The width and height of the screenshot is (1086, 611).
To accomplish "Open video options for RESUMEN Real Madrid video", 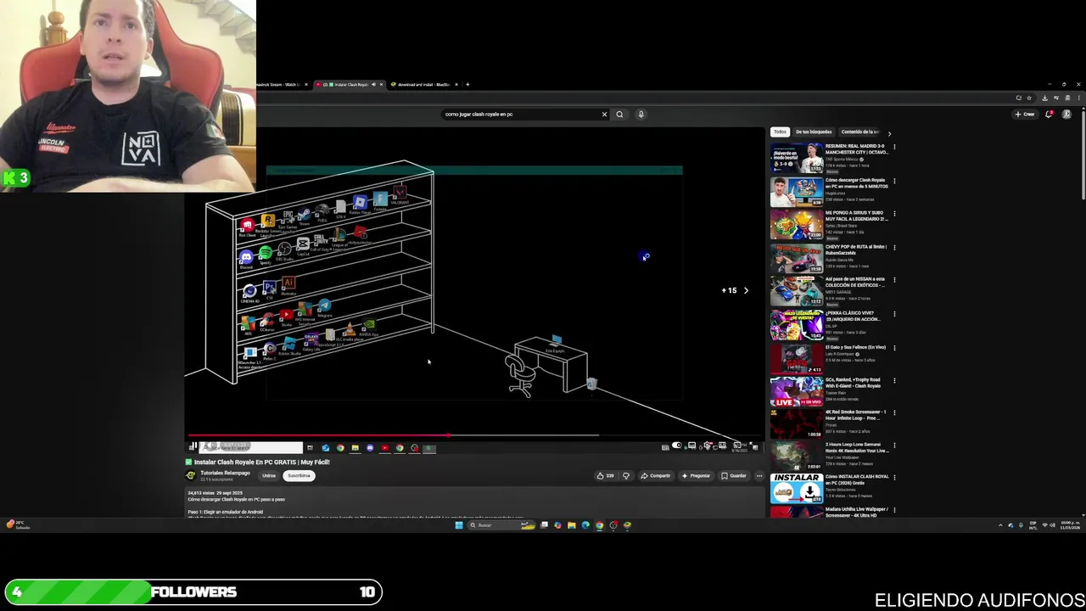I will 894,147.
